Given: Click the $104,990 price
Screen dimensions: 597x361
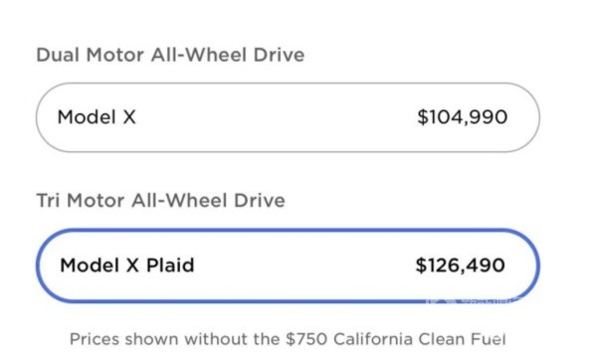Looking at the screenshot, I should point(463,117).
